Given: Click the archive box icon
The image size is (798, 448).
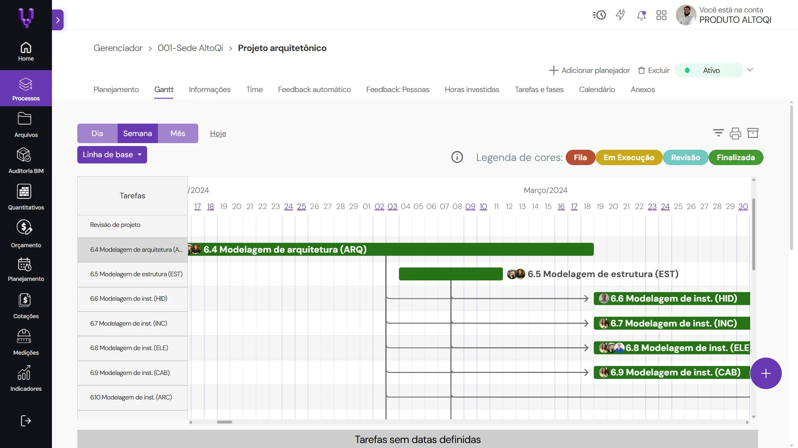Looking at the screenshot, I should point(753,133).
